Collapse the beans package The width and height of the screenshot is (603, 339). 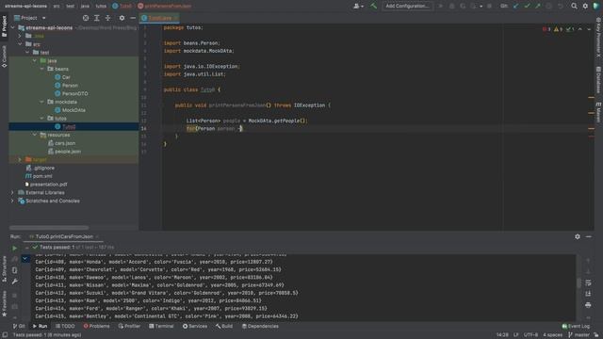[x=41, y=69]
